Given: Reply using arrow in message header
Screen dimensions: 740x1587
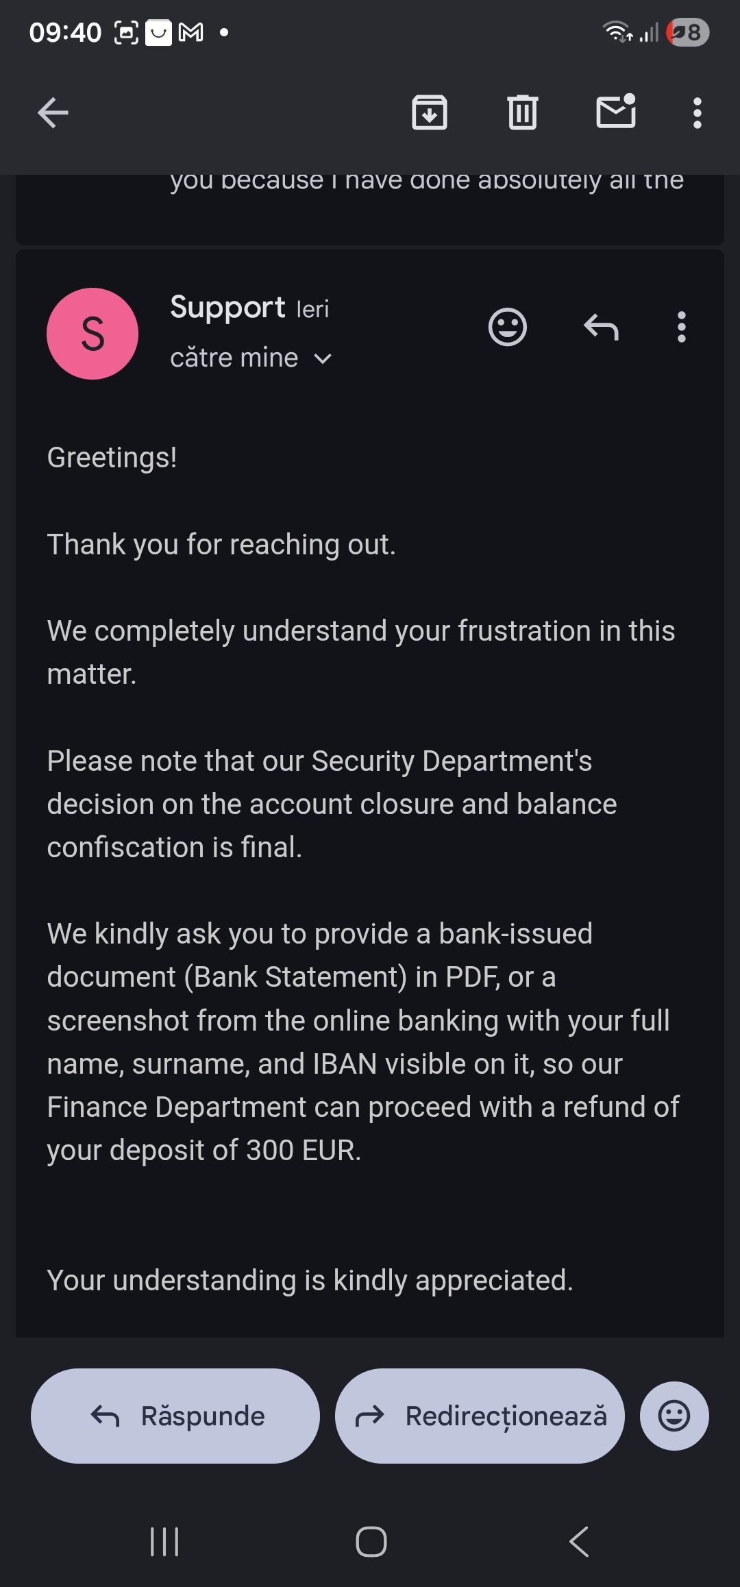Looking at the screenshot, I should 601,327.
